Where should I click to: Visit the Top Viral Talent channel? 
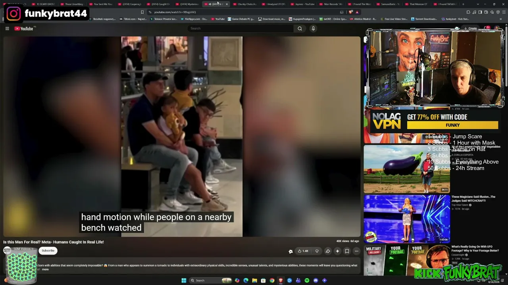click(x=460, y=205)
